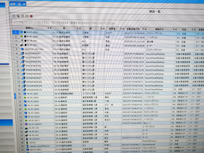
Task: Click the green laptop icon beside TK-PC-0002
Action: 21,36
